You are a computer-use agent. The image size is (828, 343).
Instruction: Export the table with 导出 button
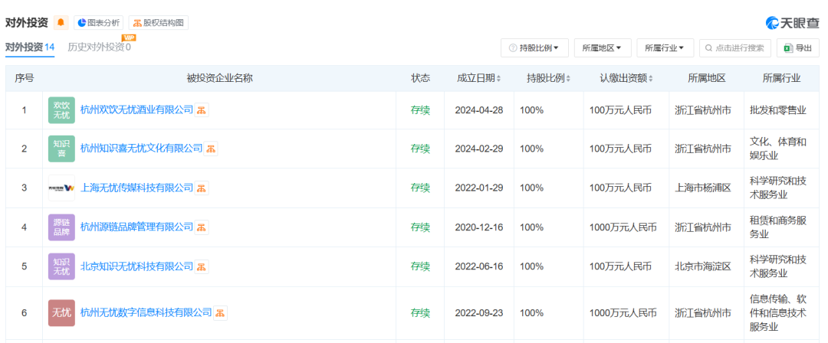tap(797, 48)
